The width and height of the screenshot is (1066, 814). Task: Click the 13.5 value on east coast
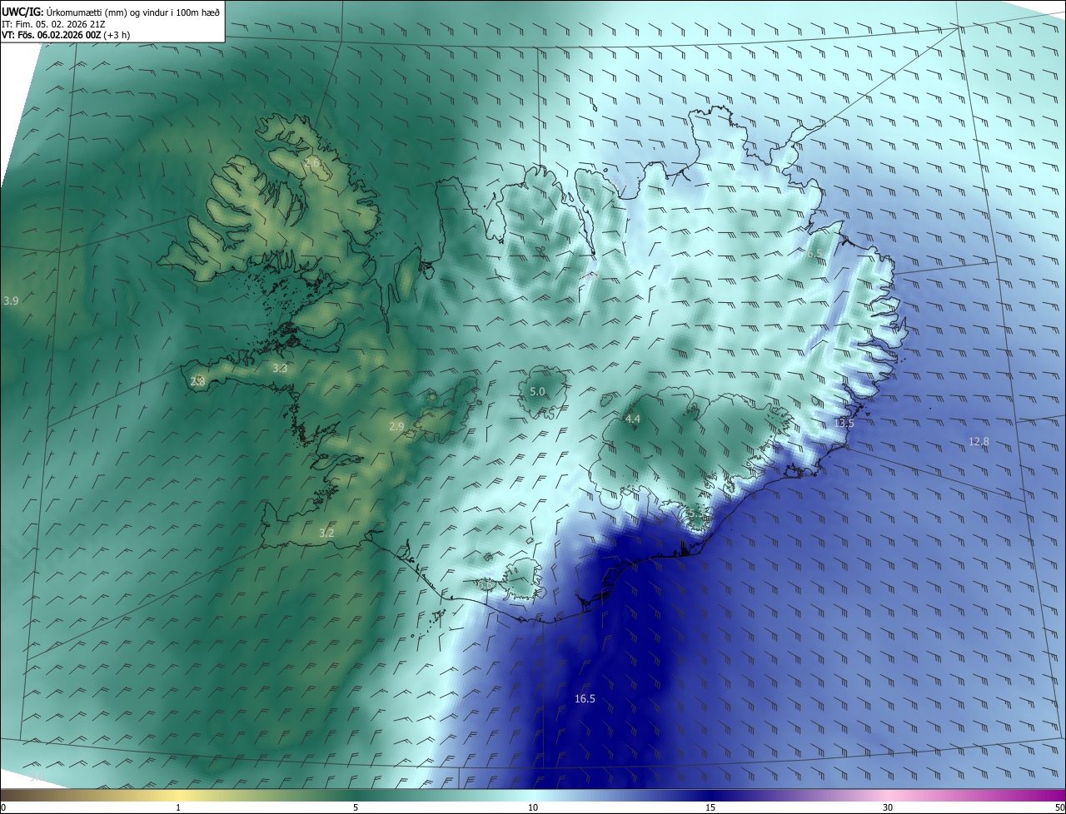click(844, 423)
